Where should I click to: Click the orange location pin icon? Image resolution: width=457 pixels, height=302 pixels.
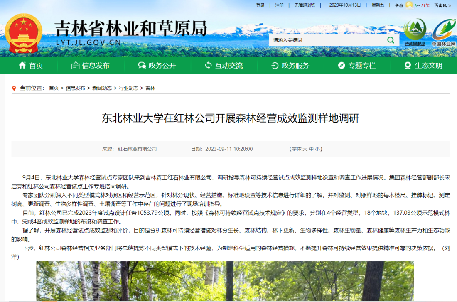pyautogui.click(x=16, y=88)
